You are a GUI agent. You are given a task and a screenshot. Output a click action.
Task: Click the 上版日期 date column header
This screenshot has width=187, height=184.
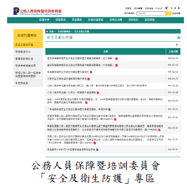(173, 51)
